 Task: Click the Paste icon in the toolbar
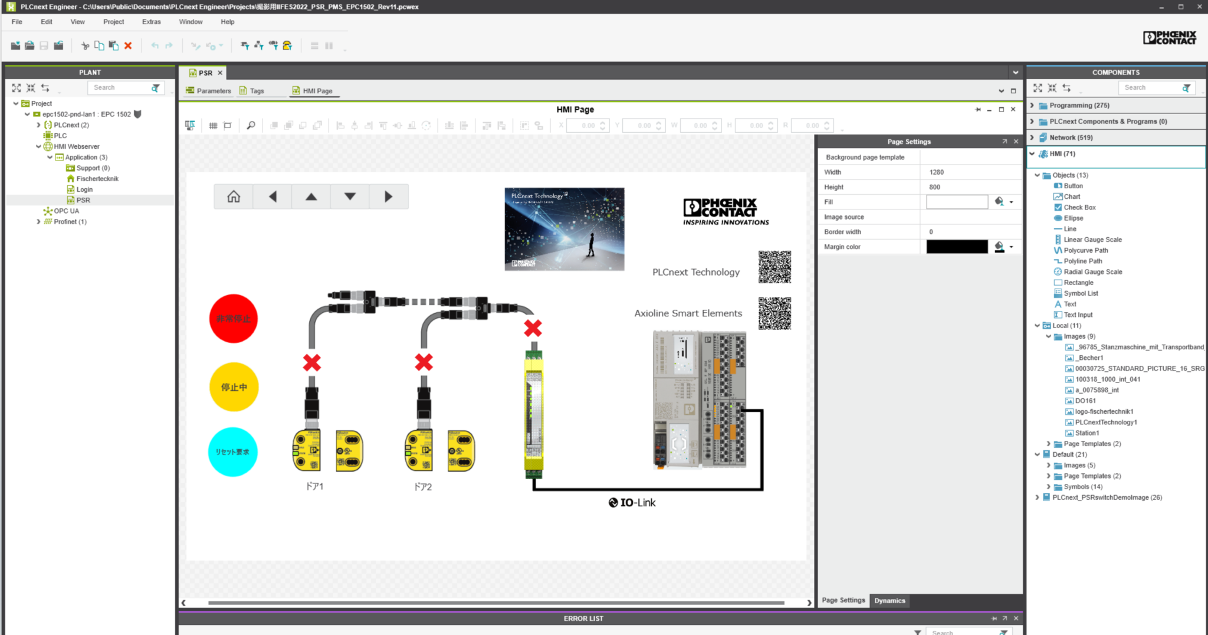pyautogui.click(x=114, y=45)
